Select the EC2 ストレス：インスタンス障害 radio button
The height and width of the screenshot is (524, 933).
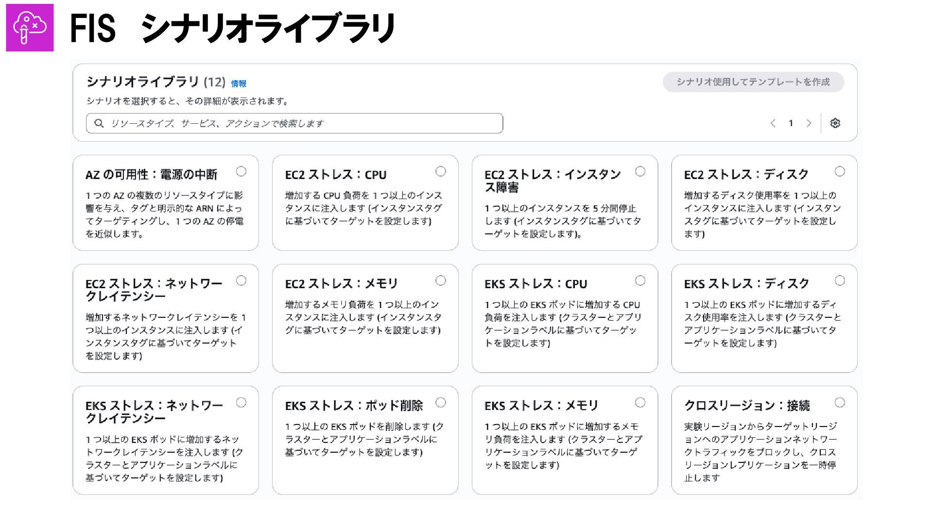pos(640,171)
